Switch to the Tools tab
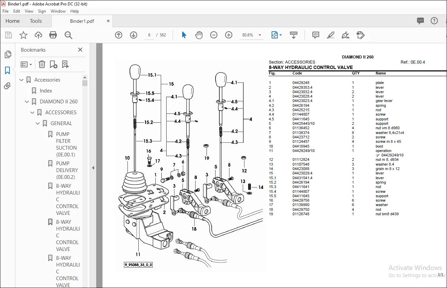Viewport: 447px width, 288px height. pyautogui.click(x=36, y=21)
